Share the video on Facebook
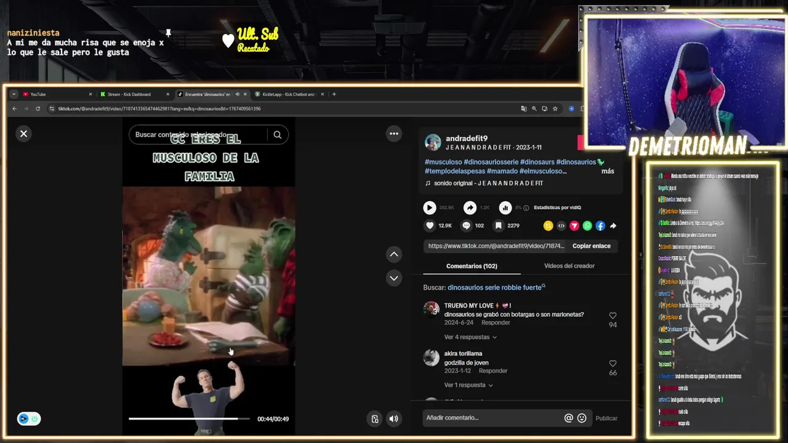This screenshot has width=788, height=443. pos(600,226)
